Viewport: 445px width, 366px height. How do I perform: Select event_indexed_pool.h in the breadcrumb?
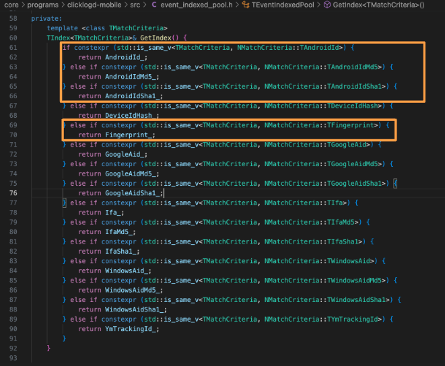(197, 5)
